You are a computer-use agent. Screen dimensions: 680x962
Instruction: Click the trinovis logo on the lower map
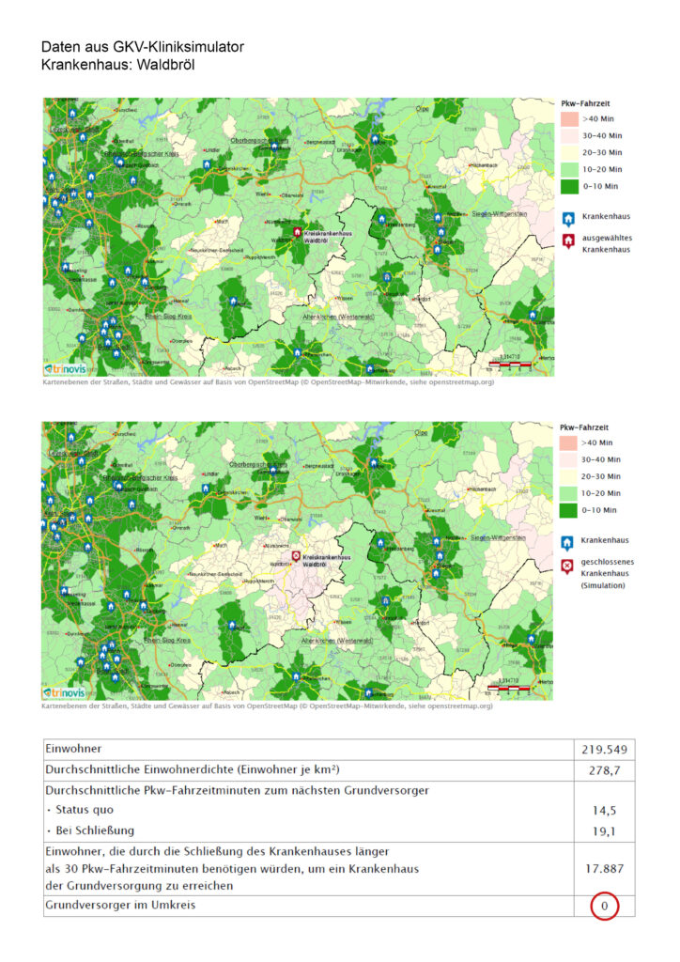(64, 692)
